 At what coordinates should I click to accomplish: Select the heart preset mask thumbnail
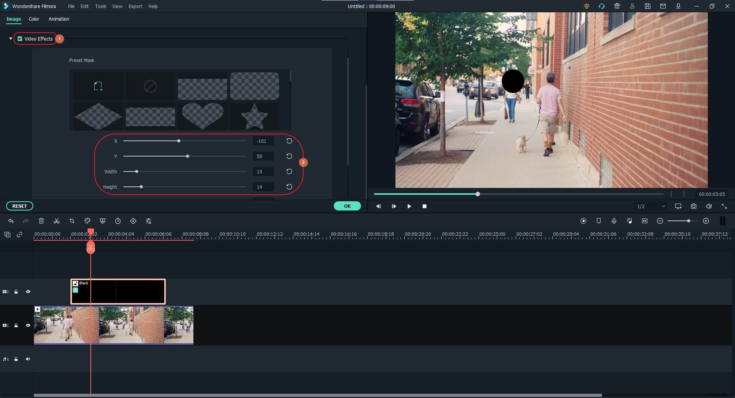click(x=203, y=117)
